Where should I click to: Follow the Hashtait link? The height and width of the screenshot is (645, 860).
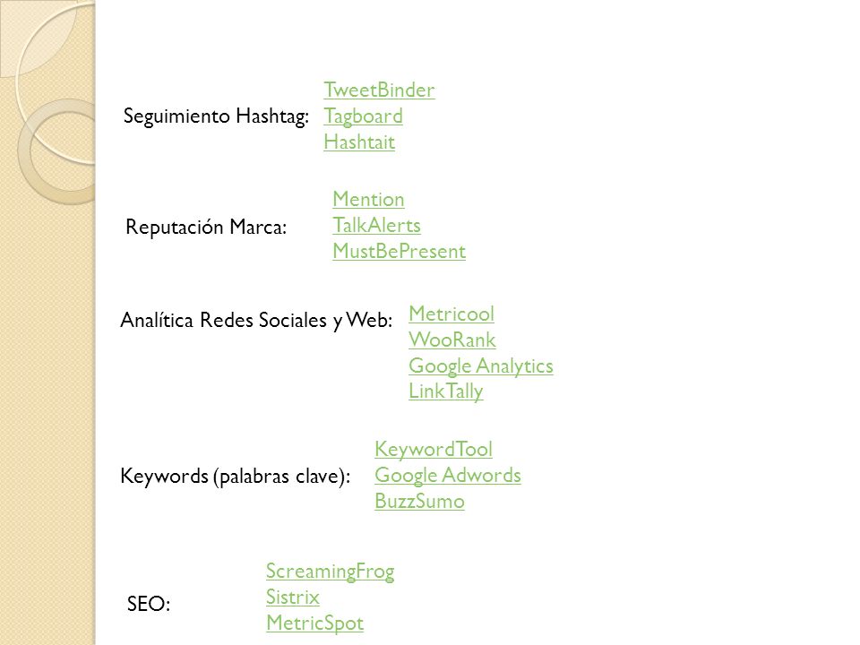(x=358, y=142)
